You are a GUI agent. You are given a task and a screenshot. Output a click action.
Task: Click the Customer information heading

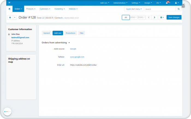[x=20, y=29]
